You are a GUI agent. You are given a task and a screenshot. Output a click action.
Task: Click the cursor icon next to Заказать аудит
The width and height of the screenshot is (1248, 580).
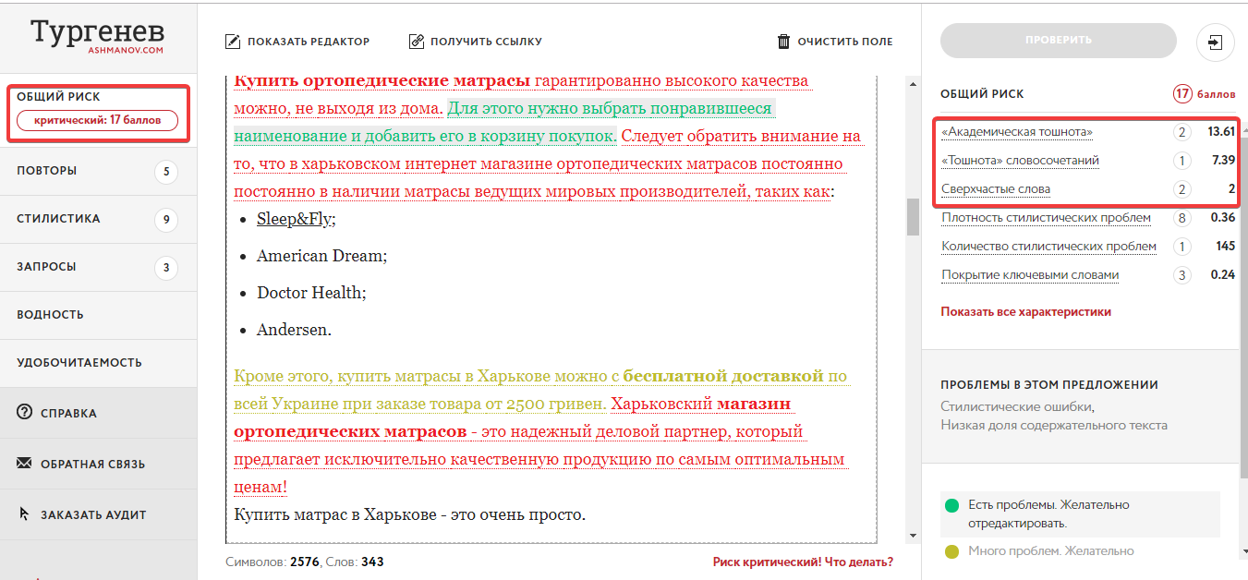[25, 514]
